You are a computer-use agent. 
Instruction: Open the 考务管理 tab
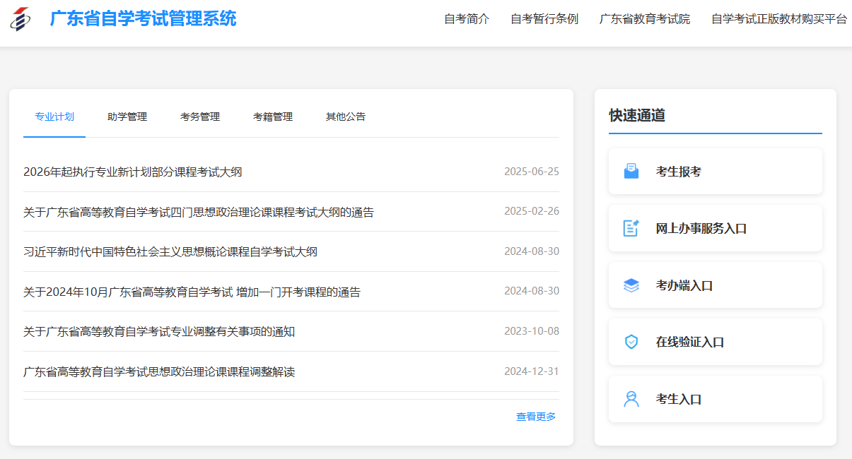[x=200, y=117]
